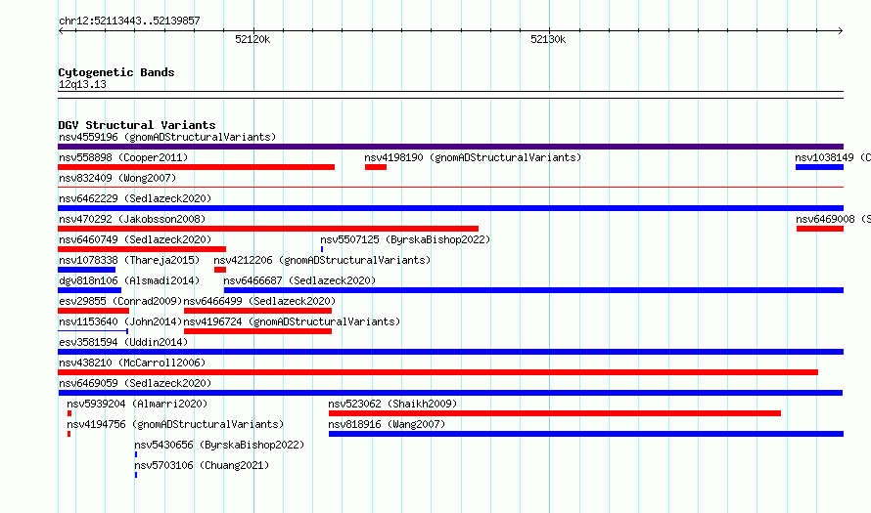
Task: Open nsv558898 (Cooper2011) variant label
Action: (x=123, y=157)
